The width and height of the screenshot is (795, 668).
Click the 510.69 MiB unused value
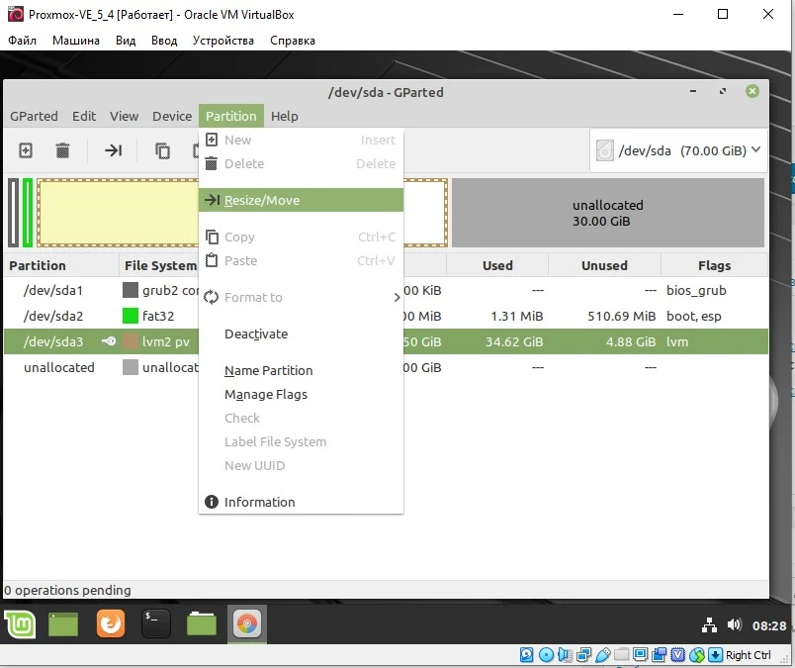tap(622, 317)
